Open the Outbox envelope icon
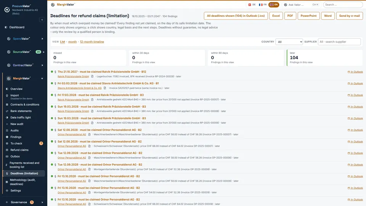The width and height of the screenshot is (366, 206). click(7, 156)
